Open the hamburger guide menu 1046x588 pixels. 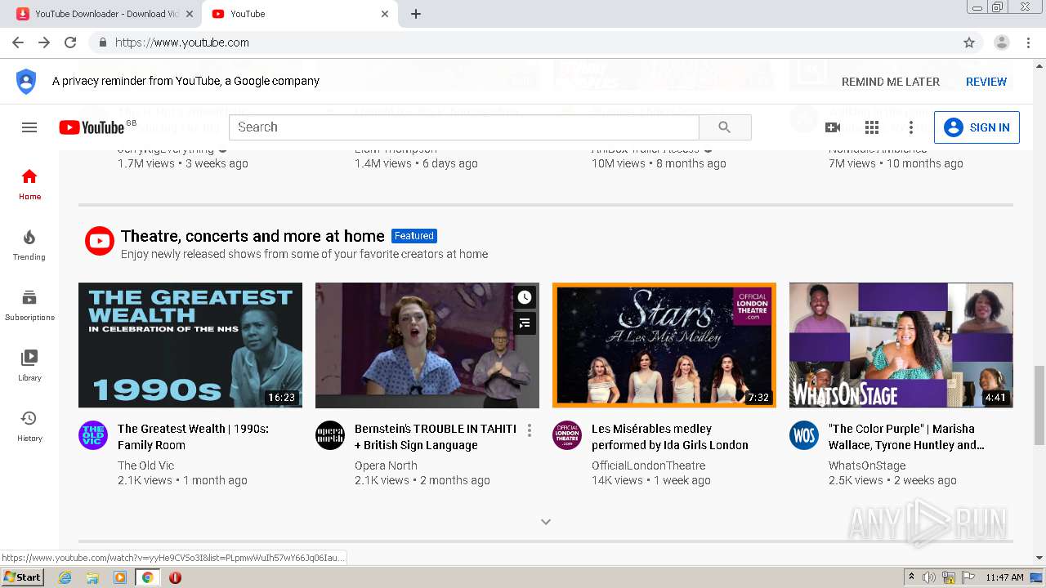[29, 127]
